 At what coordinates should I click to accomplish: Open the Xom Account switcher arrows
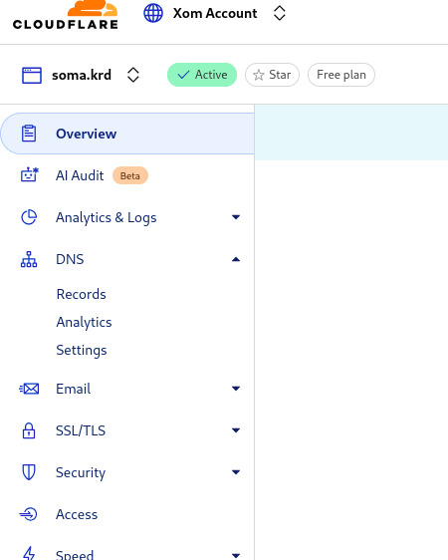point(280,13)
